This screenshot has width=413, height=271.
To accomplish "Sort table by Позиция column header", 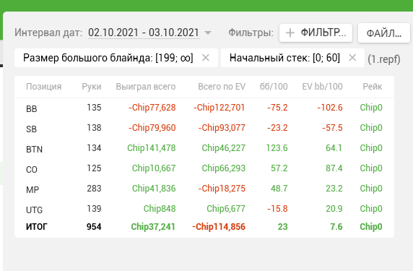I will [44, 87].
